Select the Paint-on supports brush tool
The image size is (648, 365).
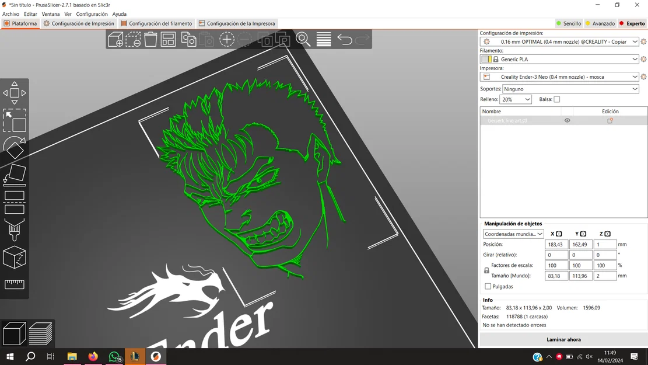point(15,230)
